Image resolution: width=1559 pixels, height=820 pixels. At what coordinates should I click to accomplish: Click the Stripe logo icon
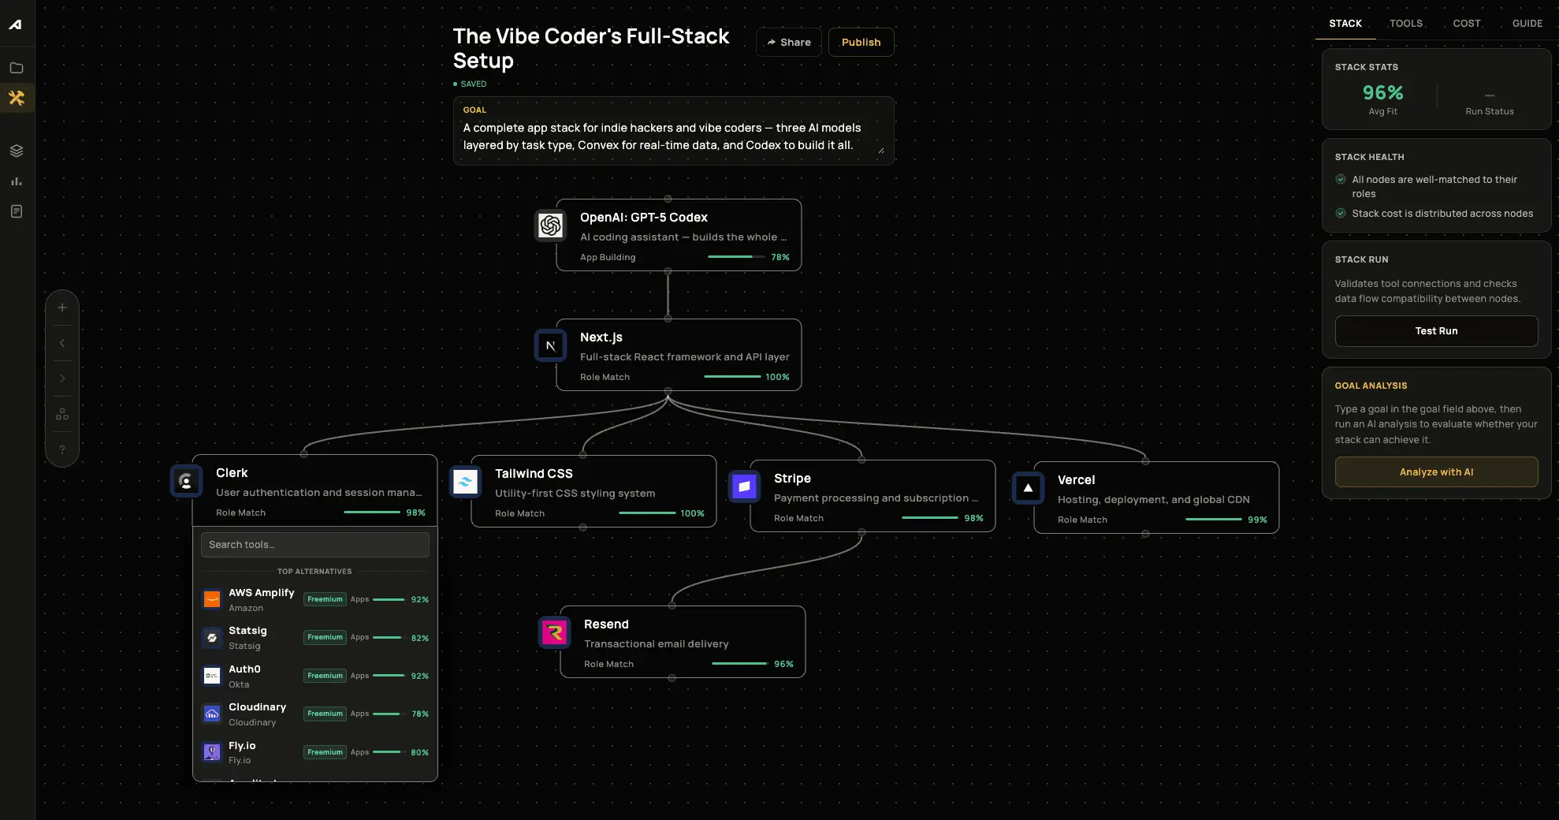(x=744, y=486)
